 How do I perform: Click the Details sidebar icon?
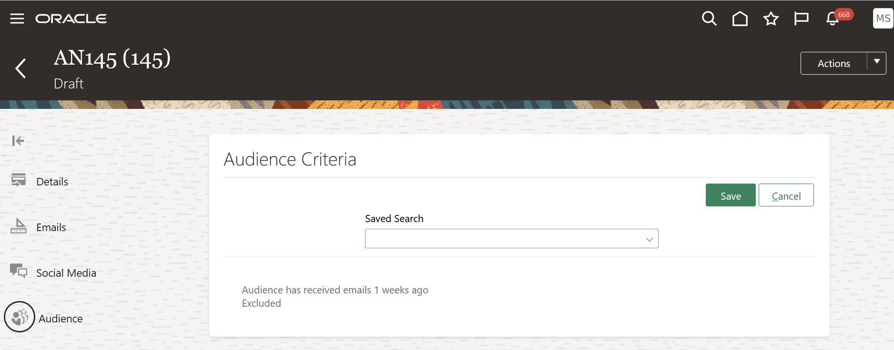click(19, 180)
